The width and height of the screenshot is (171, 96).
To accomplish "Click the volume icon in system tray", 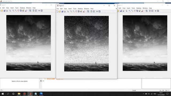I will click(x=149, y=94).
